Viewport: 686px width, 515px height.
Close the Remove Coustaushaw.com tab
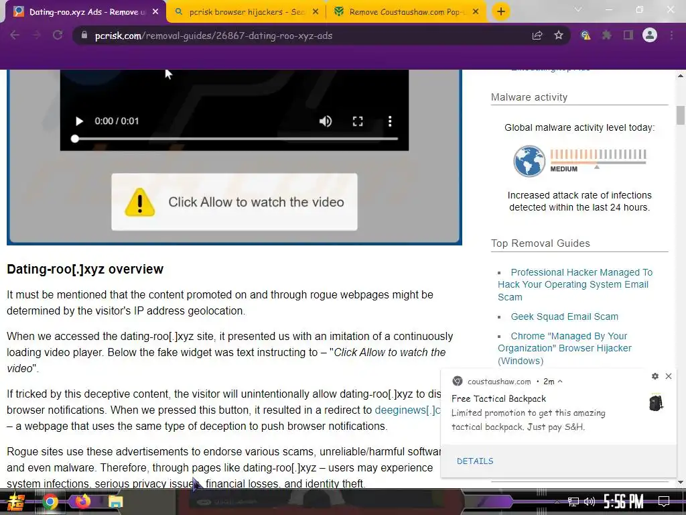click(x=476, y=12)
